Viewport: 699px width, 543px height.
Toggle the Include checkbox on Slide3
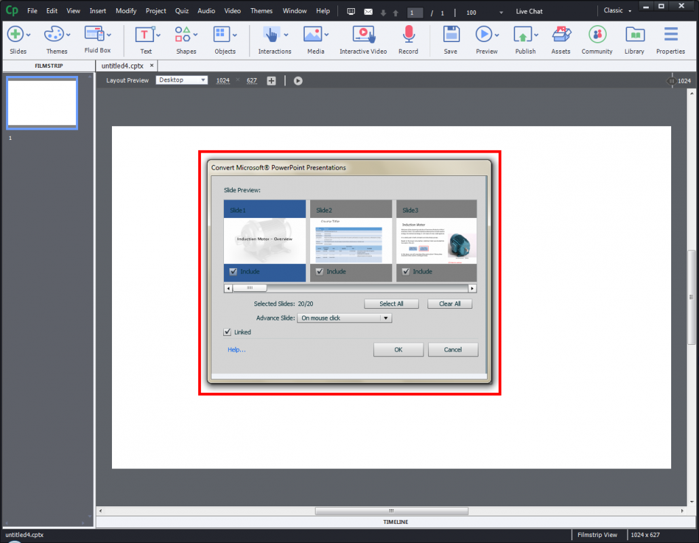click(x=405, y=271)
